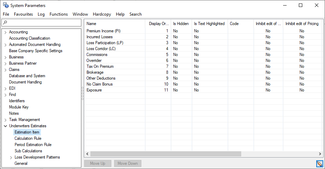Click the Move Up button
The image size is (325, 169).
click(x=97, y=163)
